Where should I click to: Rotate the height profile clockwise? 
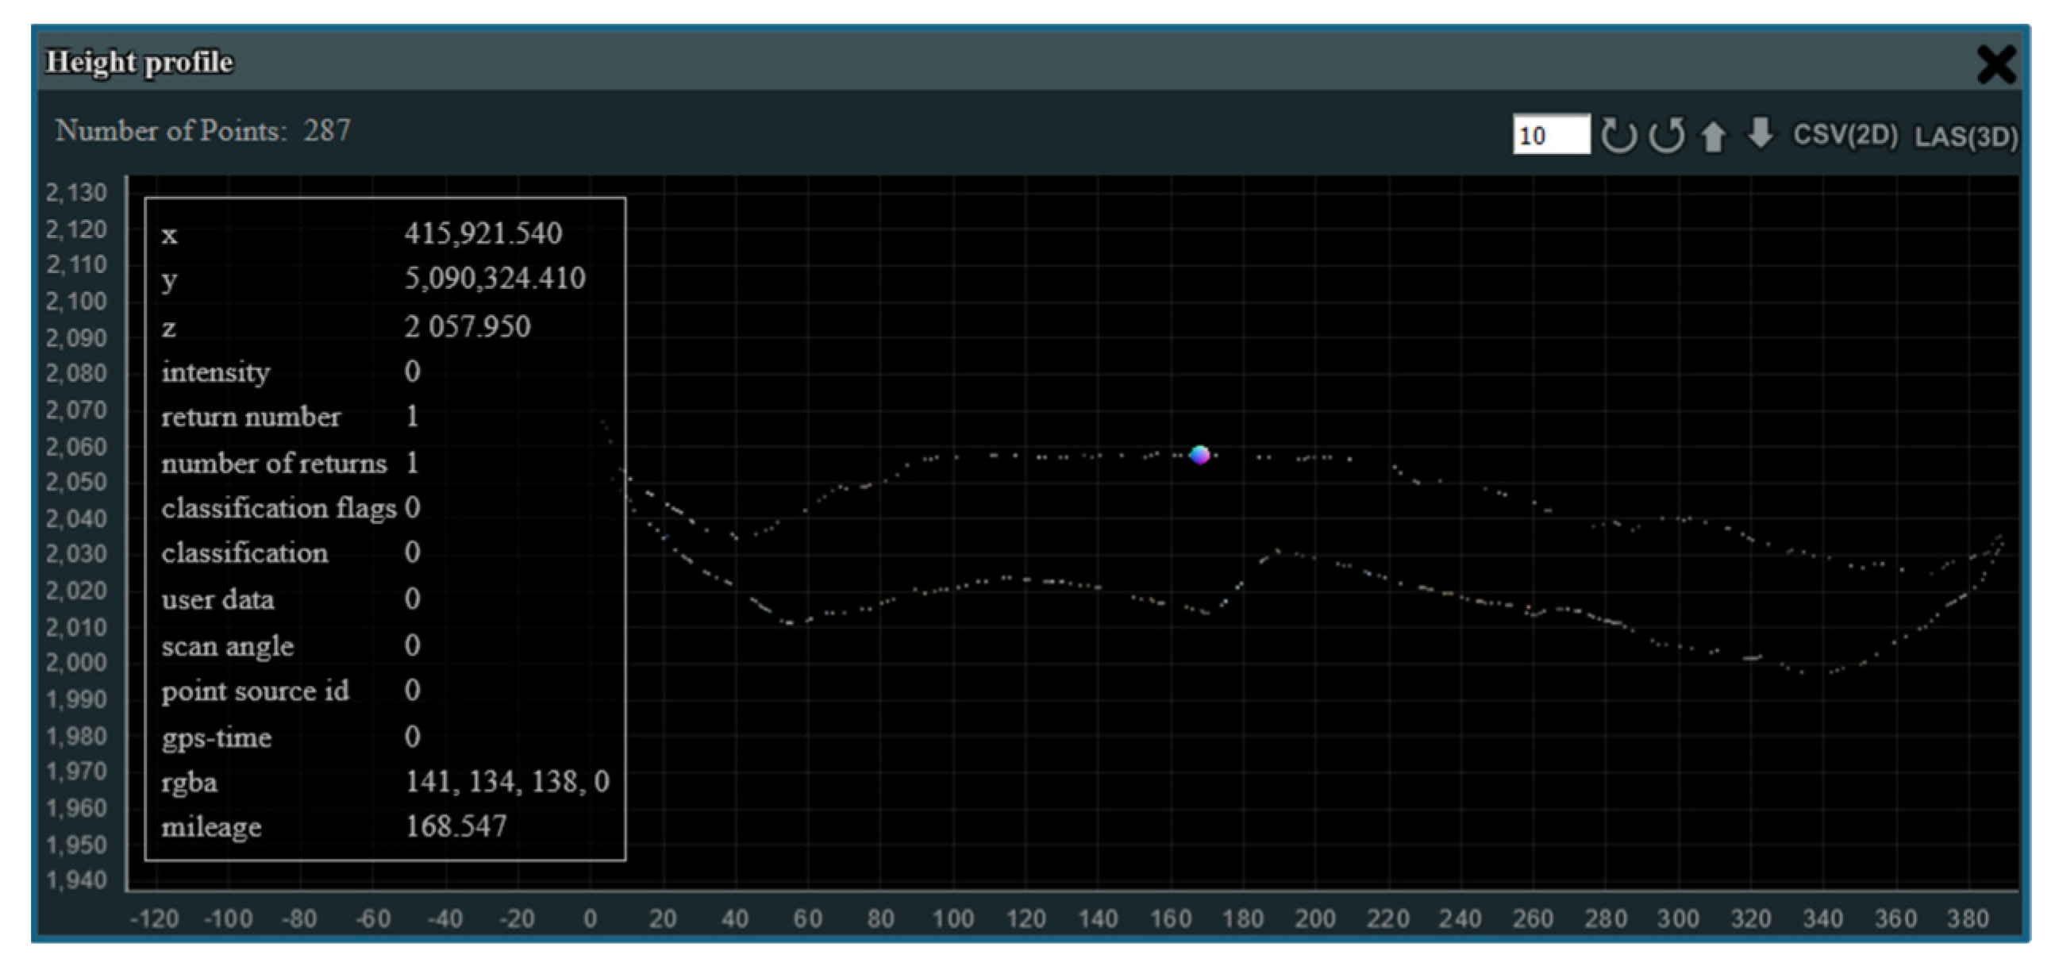1619,137
